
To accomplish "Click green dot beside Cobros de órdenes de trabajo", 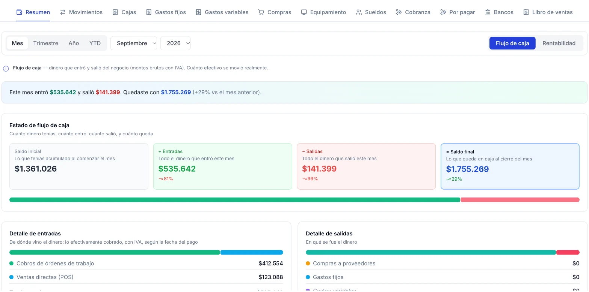I will 11,264.
